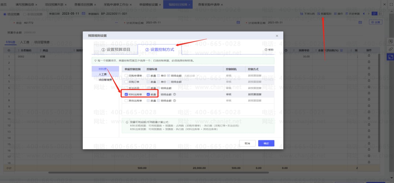The height and width of the screenshot is (183, 394).
Task: Close the 项目预算列表 tab
Action: point(66,5)
